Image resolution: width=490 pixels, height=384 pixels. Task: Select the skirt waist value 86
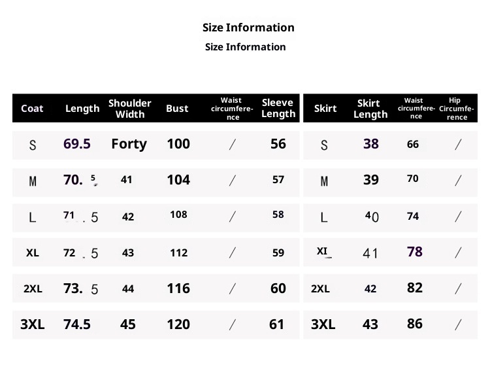point(414,324)
